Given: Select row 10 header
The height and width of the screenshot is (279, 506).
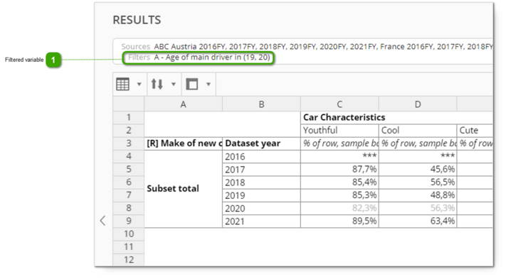Looking at the screenshot, I should (x=128, y=234).
